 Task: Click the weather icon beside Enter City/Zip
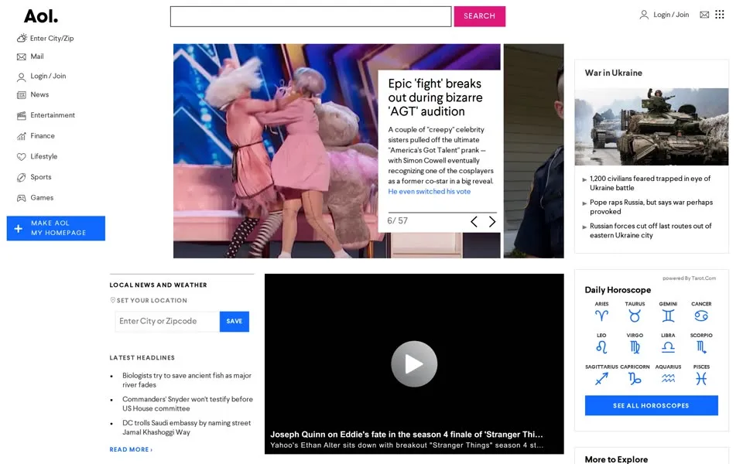click(x=22, y=38)
